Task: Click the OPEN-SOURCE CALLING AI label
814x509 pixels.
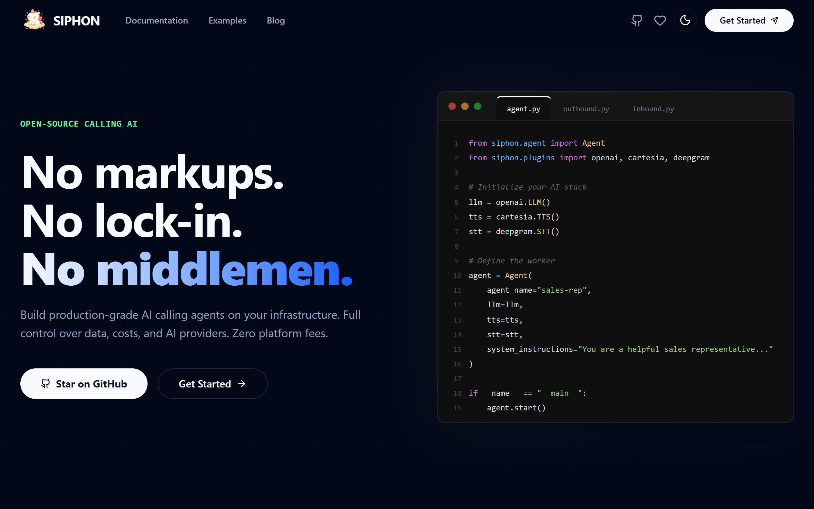Action: 79,124
